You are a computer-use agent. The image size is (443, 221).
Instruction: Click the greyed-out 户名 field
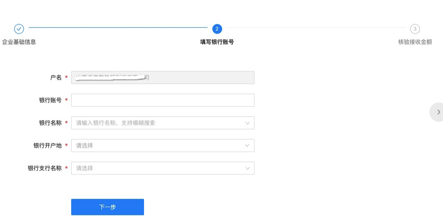click(163, 78)
